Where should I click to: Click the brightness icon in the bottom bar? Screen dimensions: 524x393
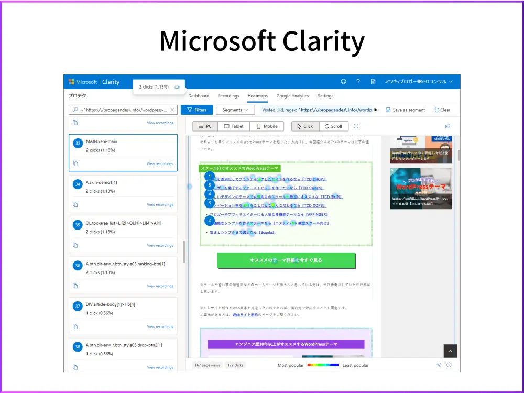point(438,365)
